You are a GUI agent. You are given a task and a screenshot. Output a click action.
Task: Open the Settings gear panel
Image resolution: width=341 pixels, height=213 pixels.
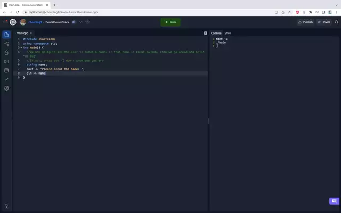click(x=6, y=88)
